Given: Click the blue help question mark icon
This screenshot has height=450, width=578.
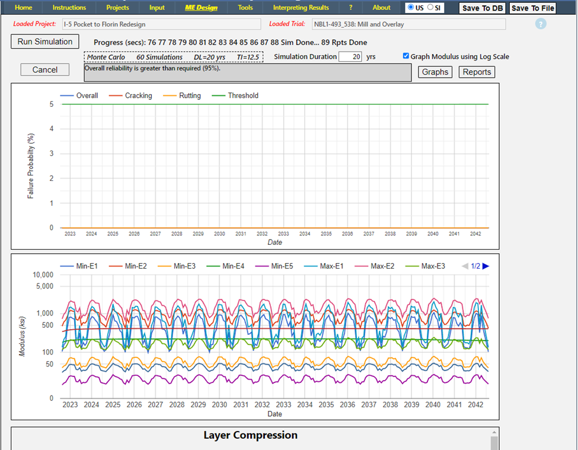Looking at the screenshot, I should [x=540, y=24].
